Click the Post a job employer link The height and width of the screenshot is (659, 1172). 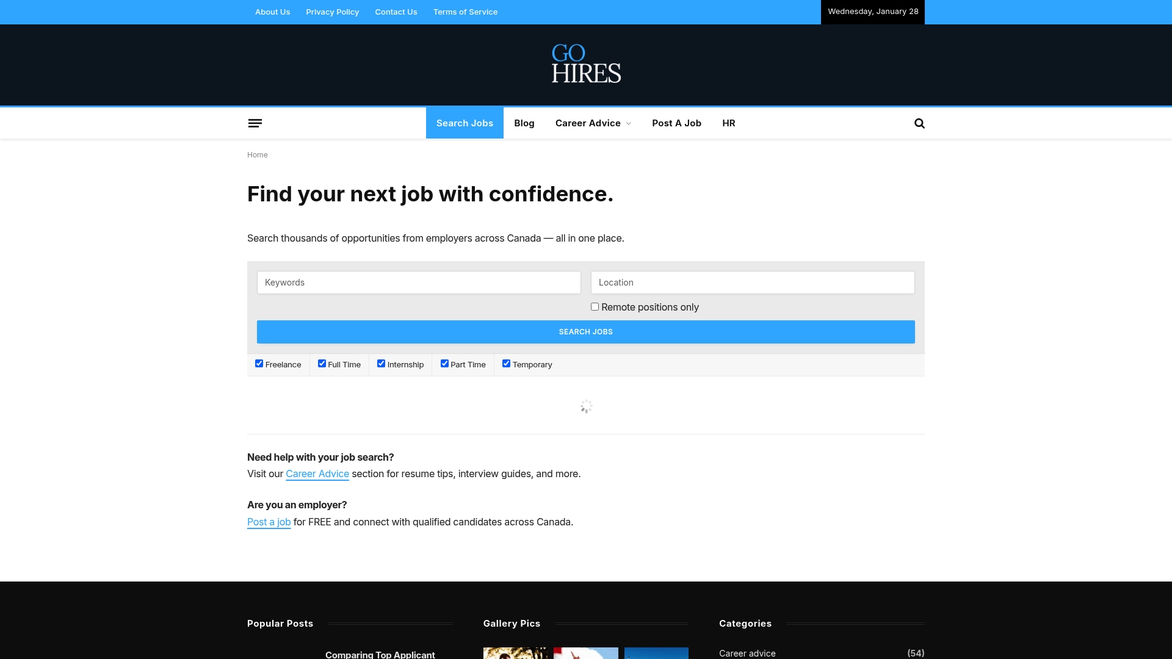[269, 522]
